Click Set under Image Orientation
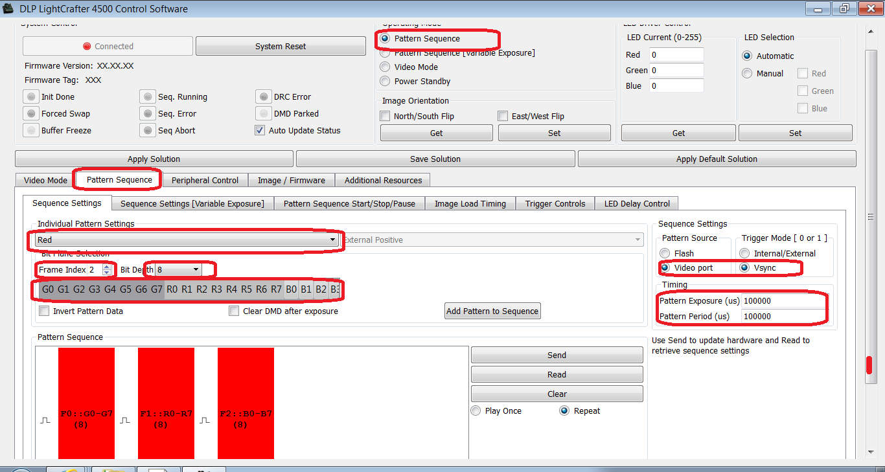The height and width of the screenshot is (472, 885). tap(555, 133)
